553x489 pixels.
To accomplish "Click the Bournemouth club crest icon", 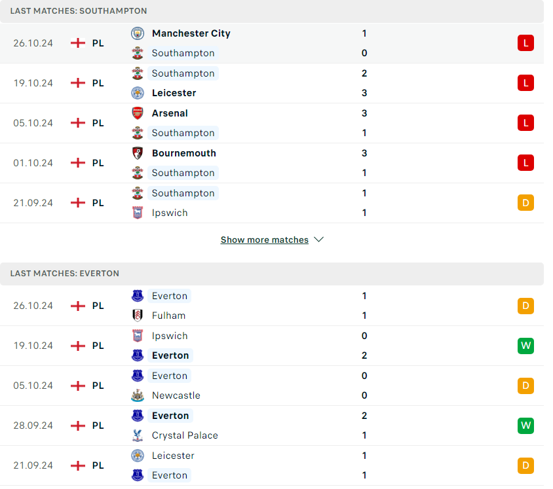I will 138,153.
